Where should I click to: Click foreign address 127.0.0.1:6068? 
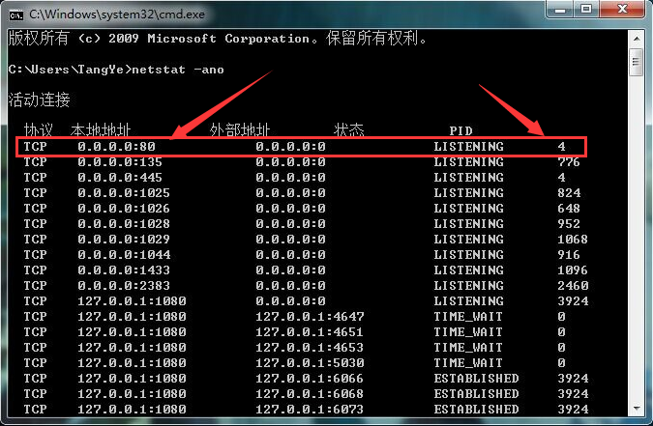(x=310, y=394)
